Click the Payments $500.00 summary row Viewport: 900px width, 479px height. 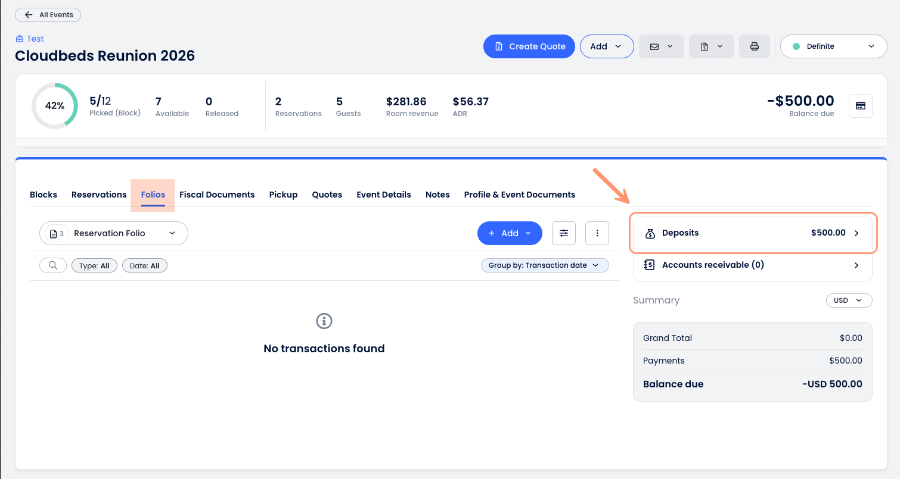click(753, 361)
